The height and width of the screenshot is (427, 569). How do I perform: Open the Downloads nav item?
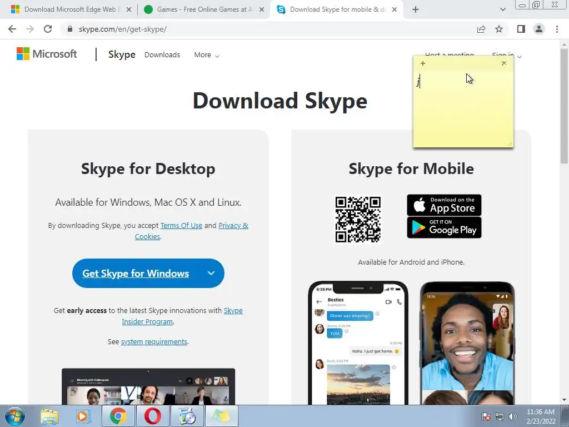162,55
